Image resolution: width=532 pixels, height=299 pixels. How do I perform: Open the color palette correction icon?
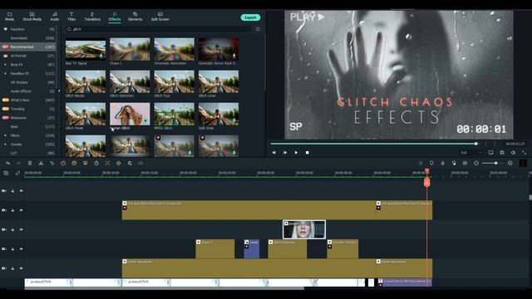point(74,164)
